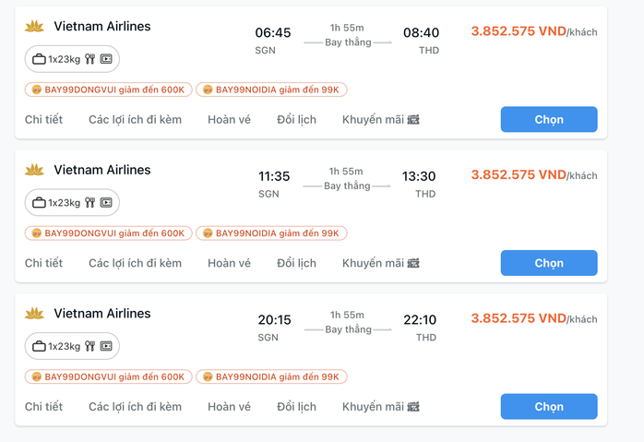
Task: Click Vietnam Airlines lotus logo on 20:15 flight
Action: (34, 314)
